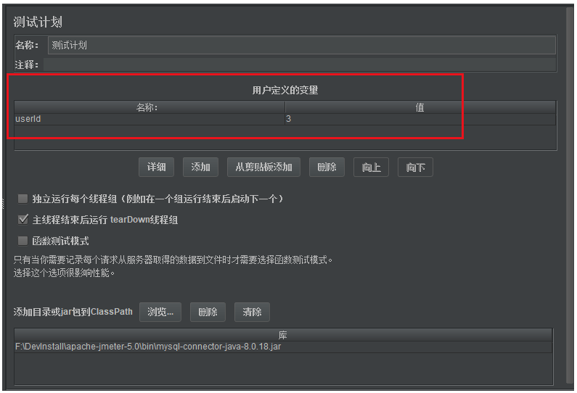
Task: Click the 删除 button below the variables table
Action: tap(327, 167)
